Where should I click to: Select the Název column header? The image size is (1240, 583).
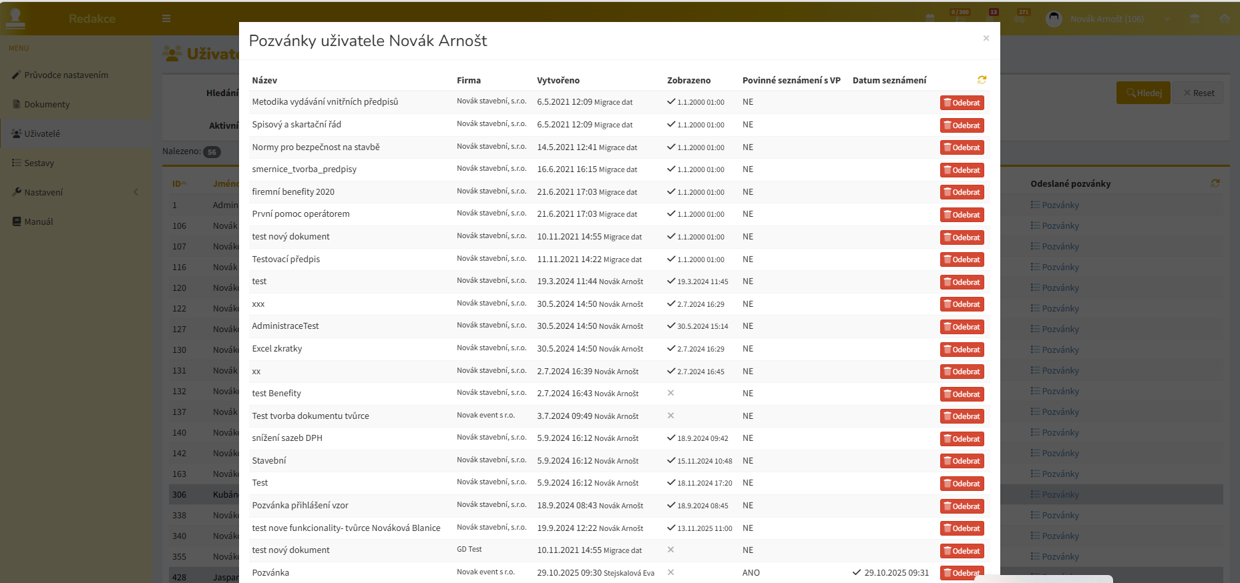(x=264, y=80)
